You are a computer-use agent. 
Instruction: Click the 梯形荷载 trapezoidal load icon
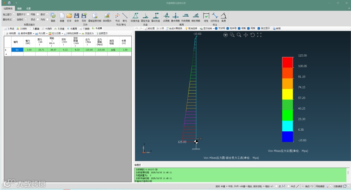[196, 16]
